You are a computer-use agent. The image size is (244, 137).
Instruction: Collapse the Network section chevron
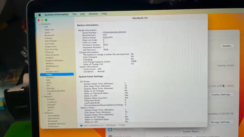point(42,97)
